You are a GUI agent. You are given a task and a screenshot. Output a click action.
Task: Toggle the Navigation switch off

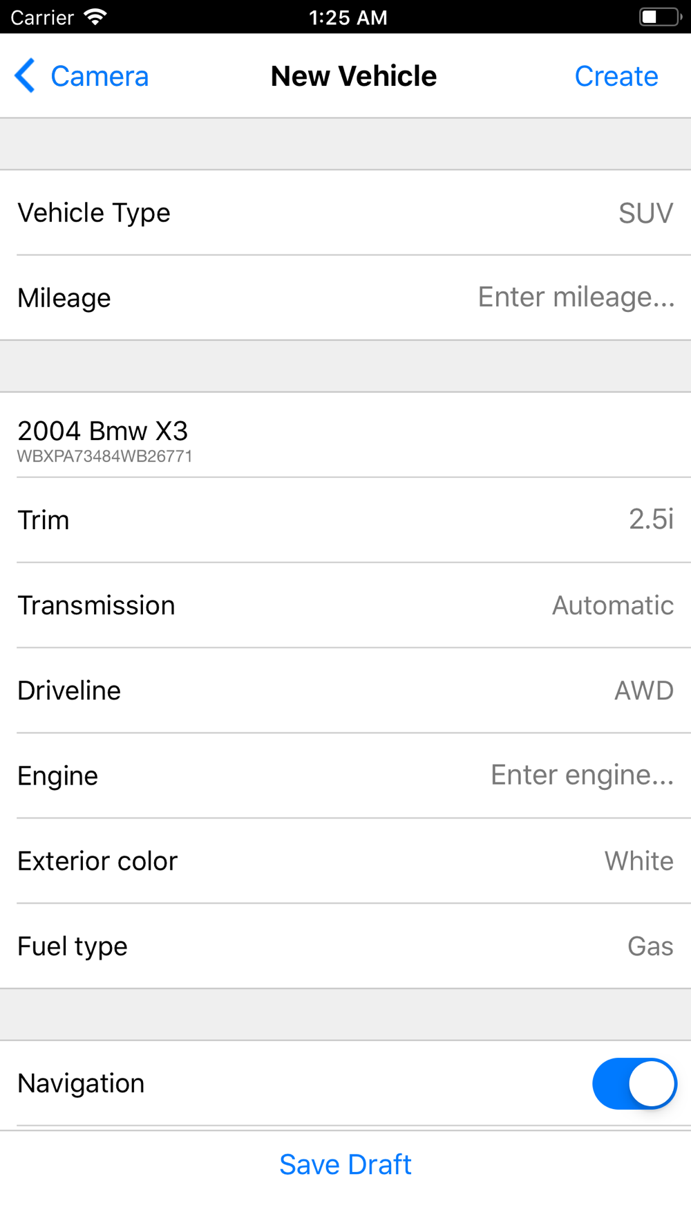(634, 1083)
